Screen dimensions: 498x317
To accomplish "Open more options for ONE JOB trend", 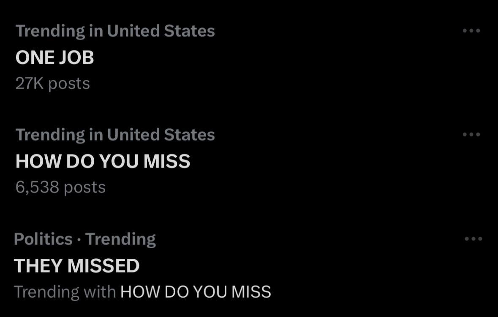I will pos(471,31).
